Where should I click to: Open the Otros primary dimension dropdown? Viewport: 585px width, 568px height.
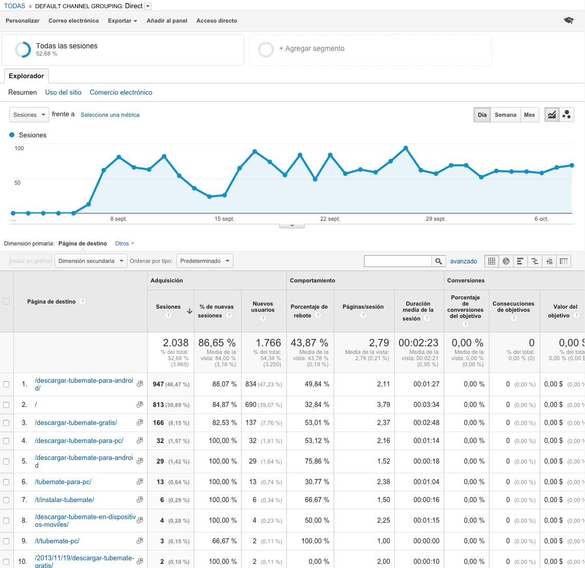pyautogui.click(x=125, y=243)
